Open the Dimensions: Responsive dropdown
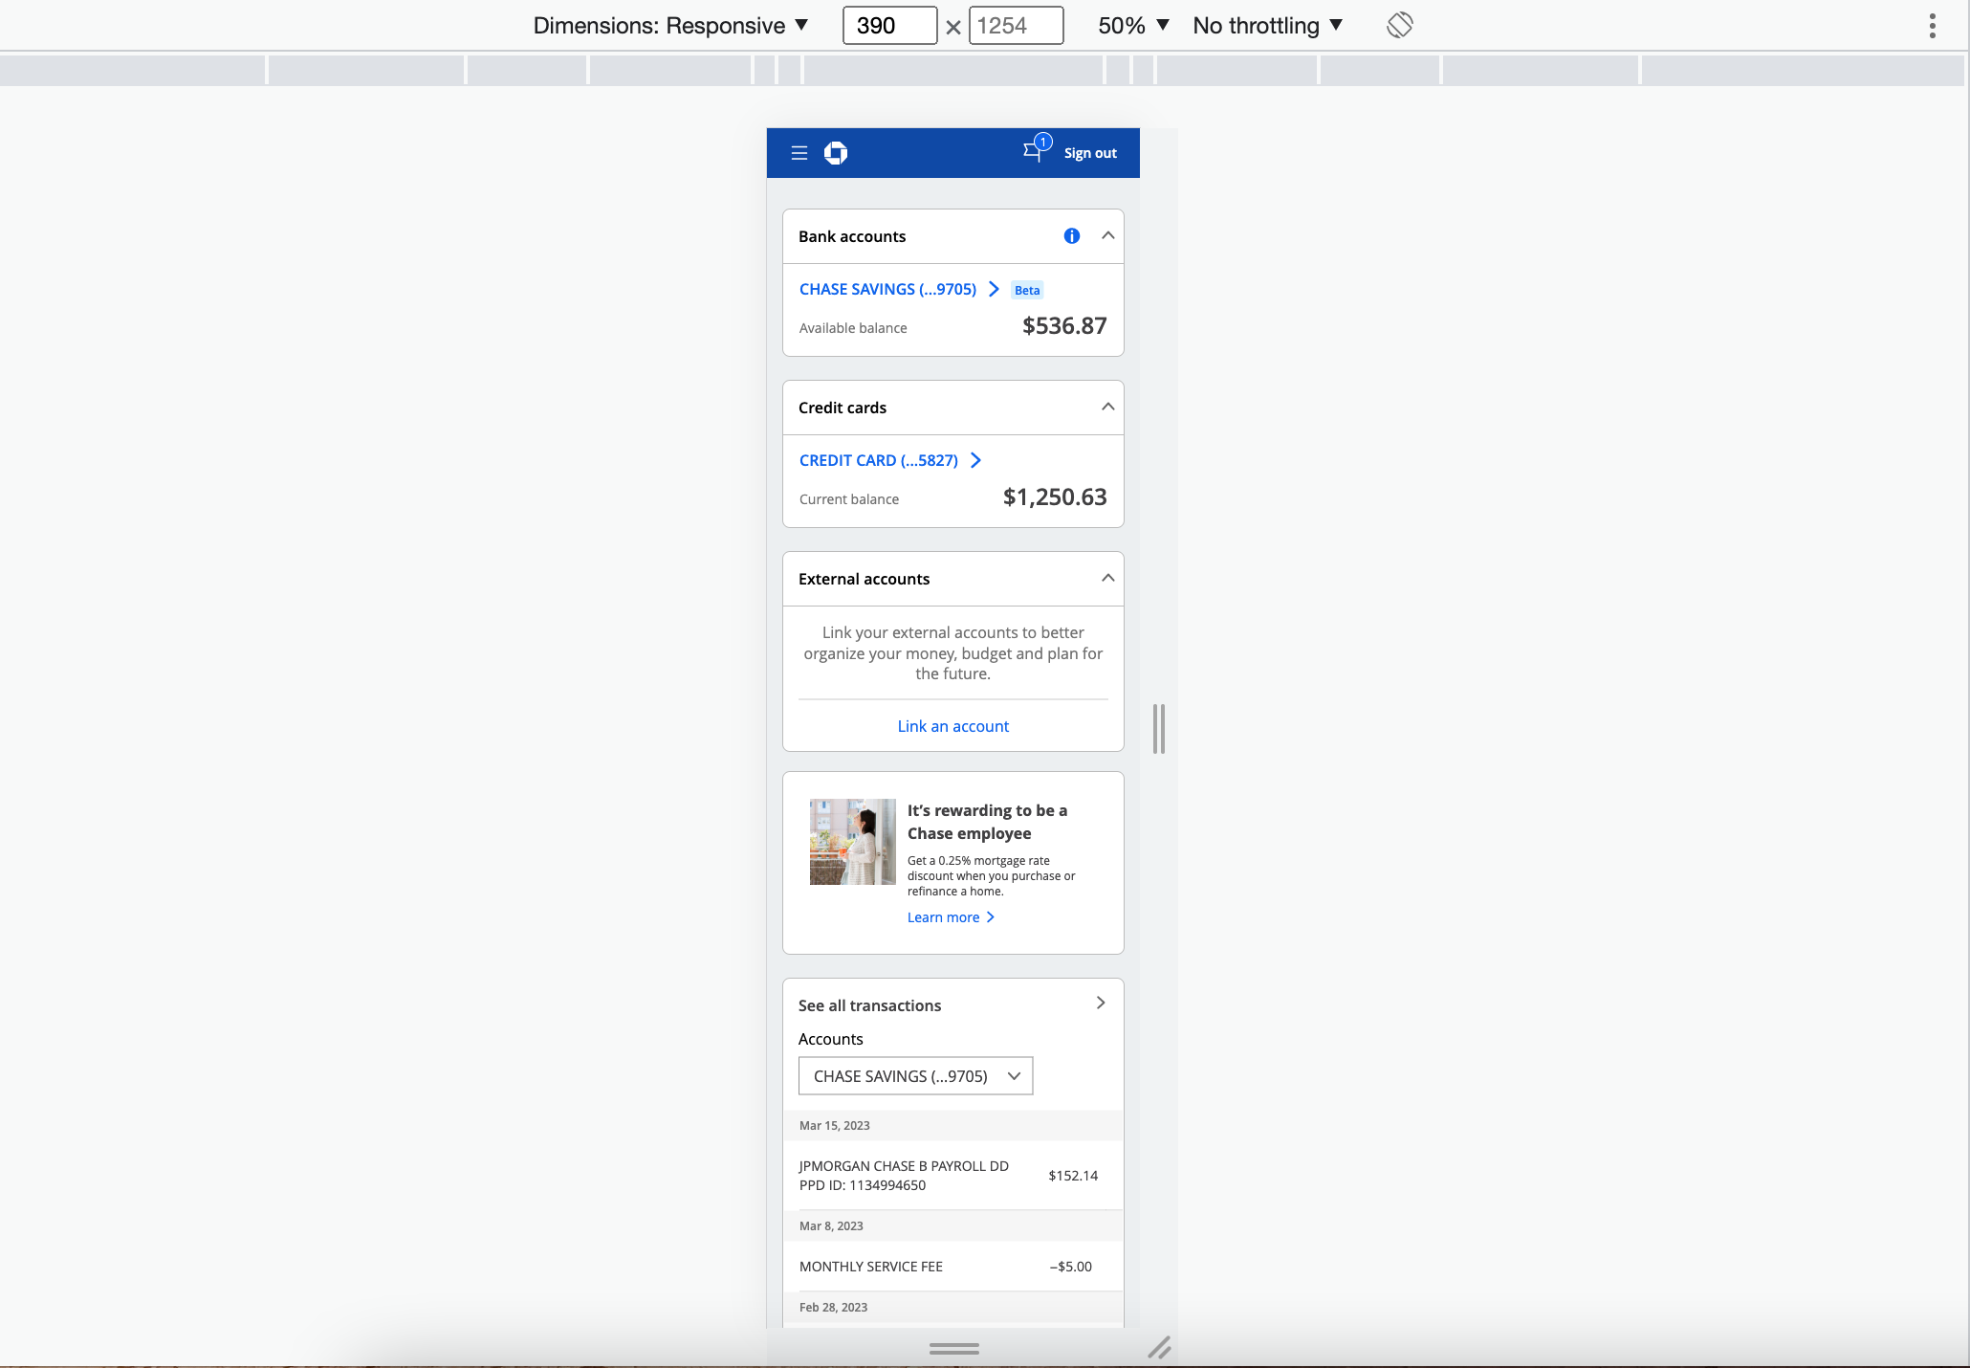This screenshot has width=1970, height=1368. tap(670, 26)
